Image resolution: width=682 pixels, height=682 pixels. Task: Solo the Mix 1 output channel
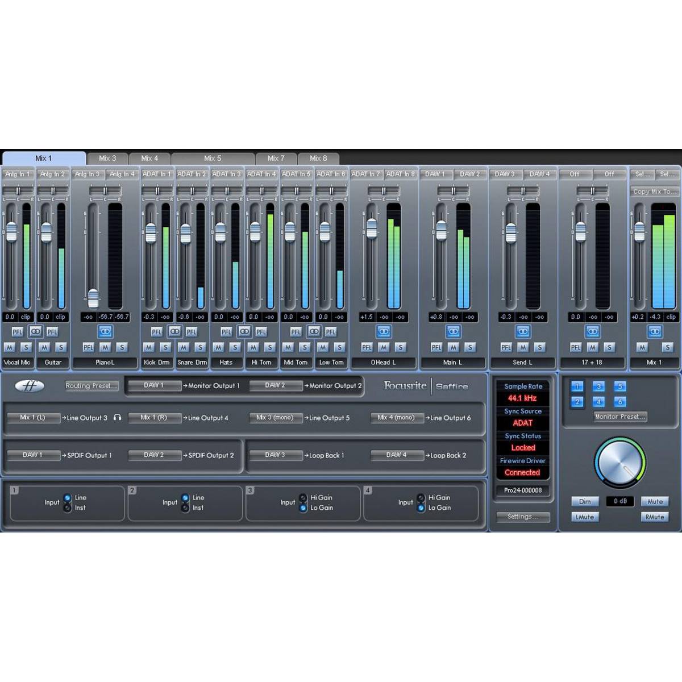click(x=668, y=347)
